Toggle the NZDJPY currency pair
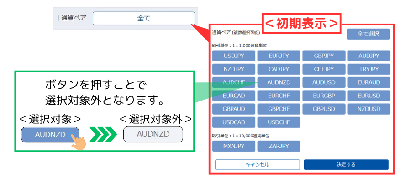This screenshot has width=411, height=182. [234, 69]
